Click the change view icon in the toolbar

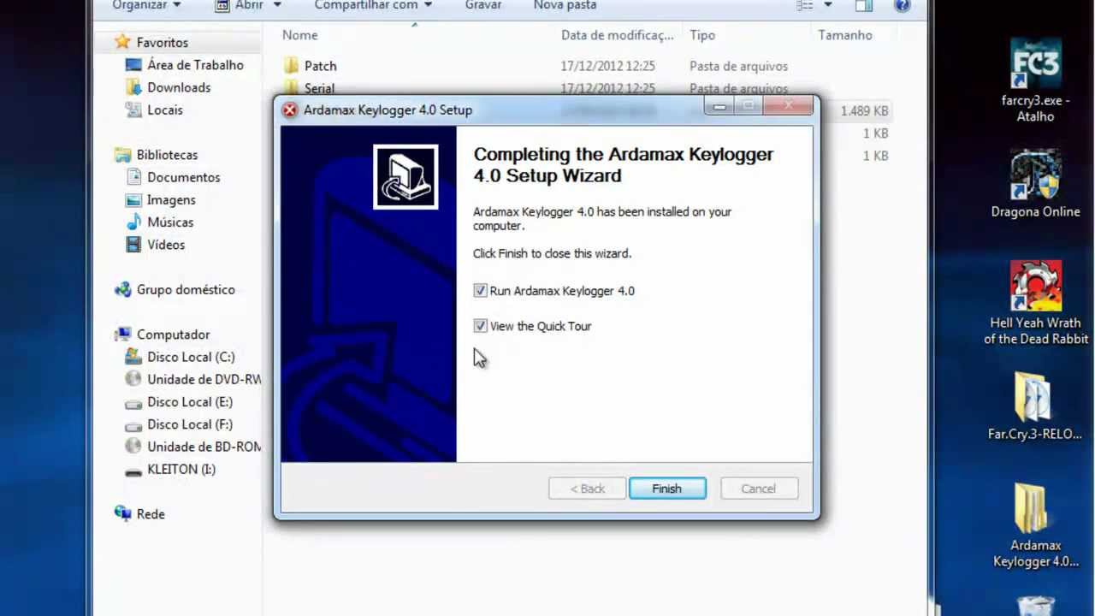805,5
